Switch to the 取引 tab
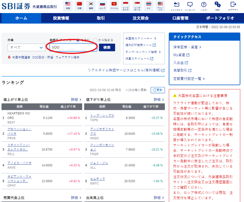The width and height of the screenshot is (244, 202). click(100, 18)
